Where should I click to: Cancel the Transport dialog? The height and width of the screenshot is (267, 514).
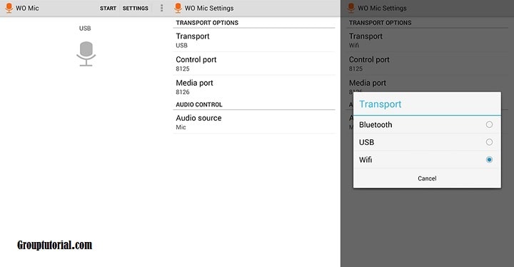pos(427,178)
